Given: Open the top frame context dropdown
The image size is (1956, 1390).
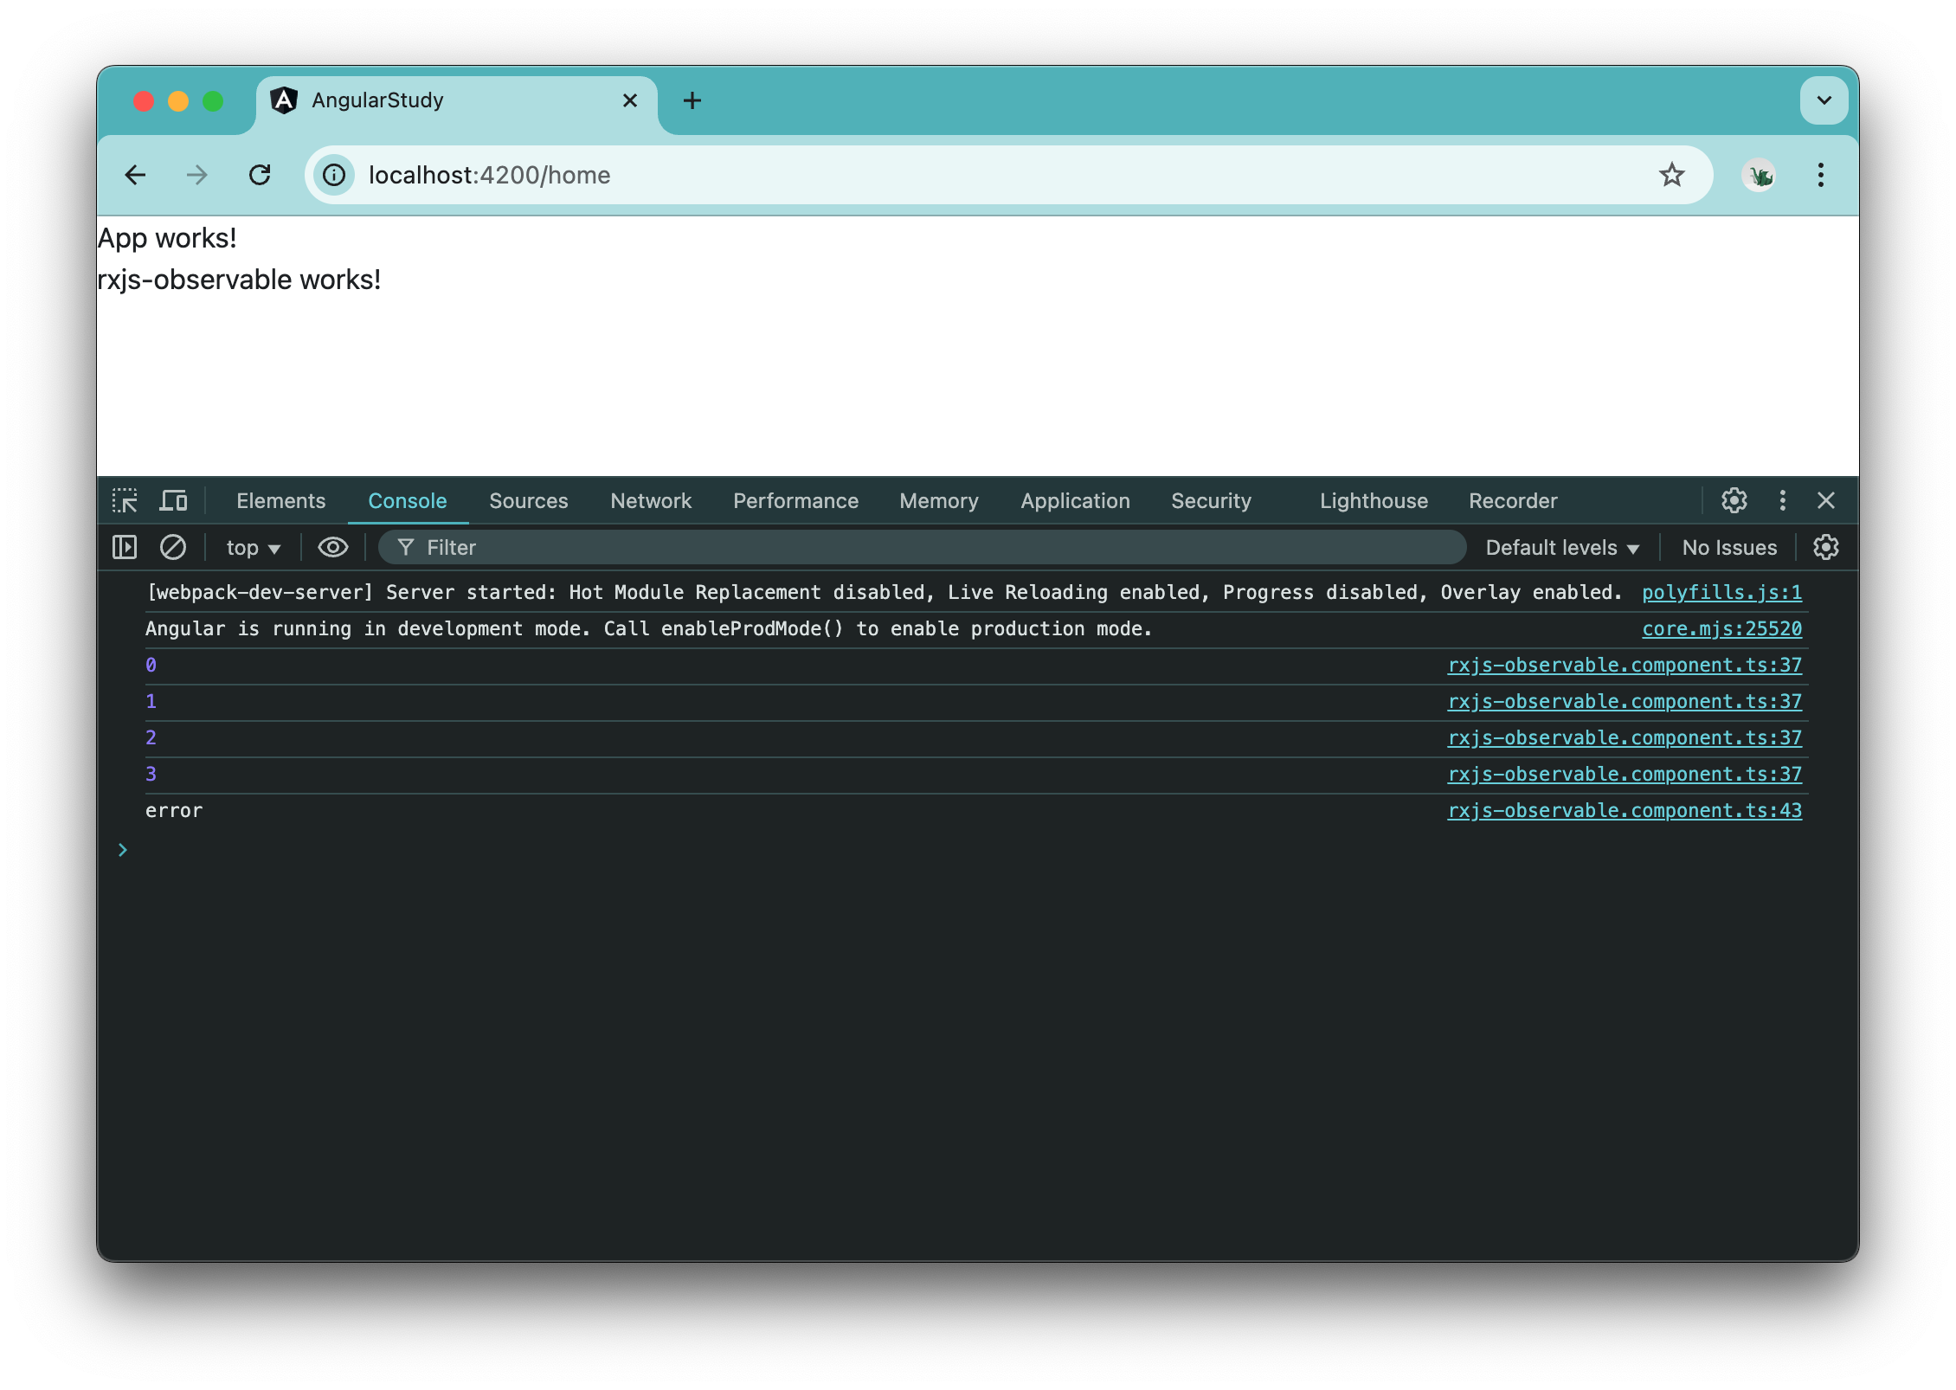Looking at the screenshot, I should [251, 546].
